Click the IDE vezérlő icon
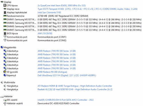Image resolution: width=143 pixels, height=106 pixels. tap(5, 100)
